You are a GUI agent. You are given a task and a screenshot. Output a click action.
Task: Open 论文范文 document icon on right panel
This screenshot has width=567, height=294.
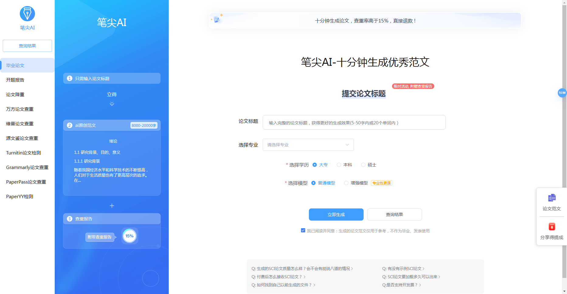[552, 198]
